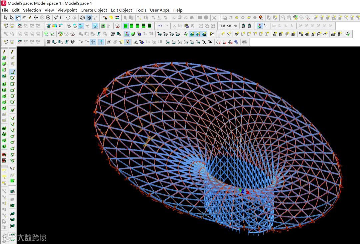
Task: Toggle the XYZ coordinate axes button
Action: tap(260, 26)
